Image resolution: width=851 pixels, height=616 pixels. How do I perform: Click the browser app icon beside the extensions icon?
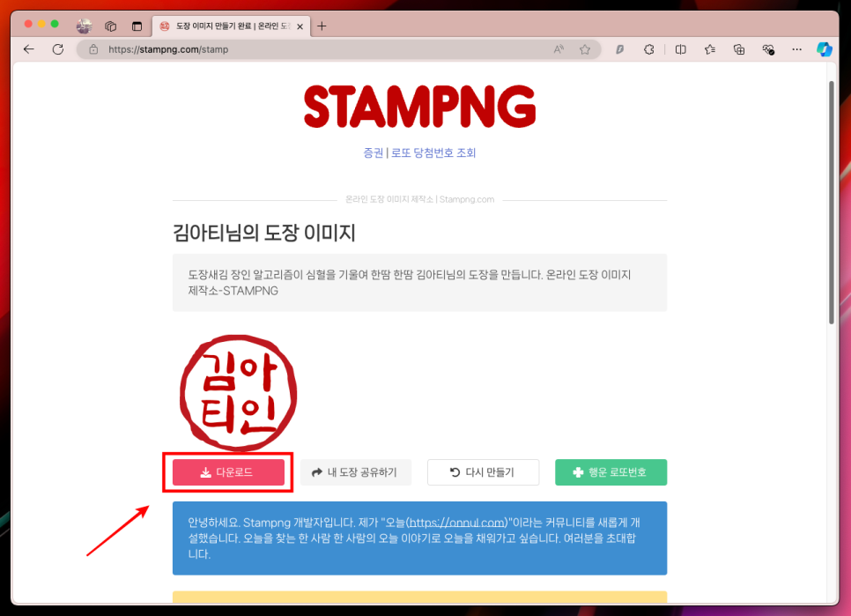click(x=620, y=49)
